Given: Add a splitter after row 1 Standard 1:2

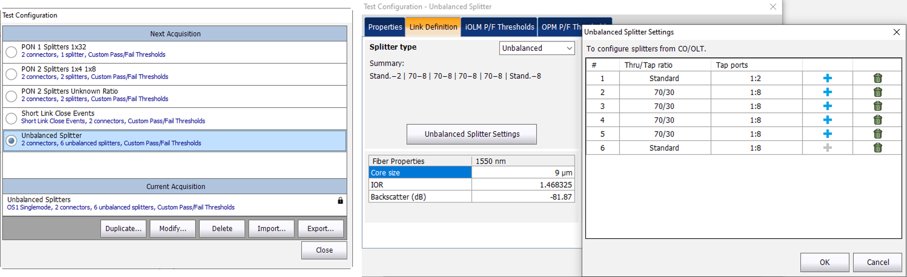Looking at the screenshot, I should pos(827,78).
